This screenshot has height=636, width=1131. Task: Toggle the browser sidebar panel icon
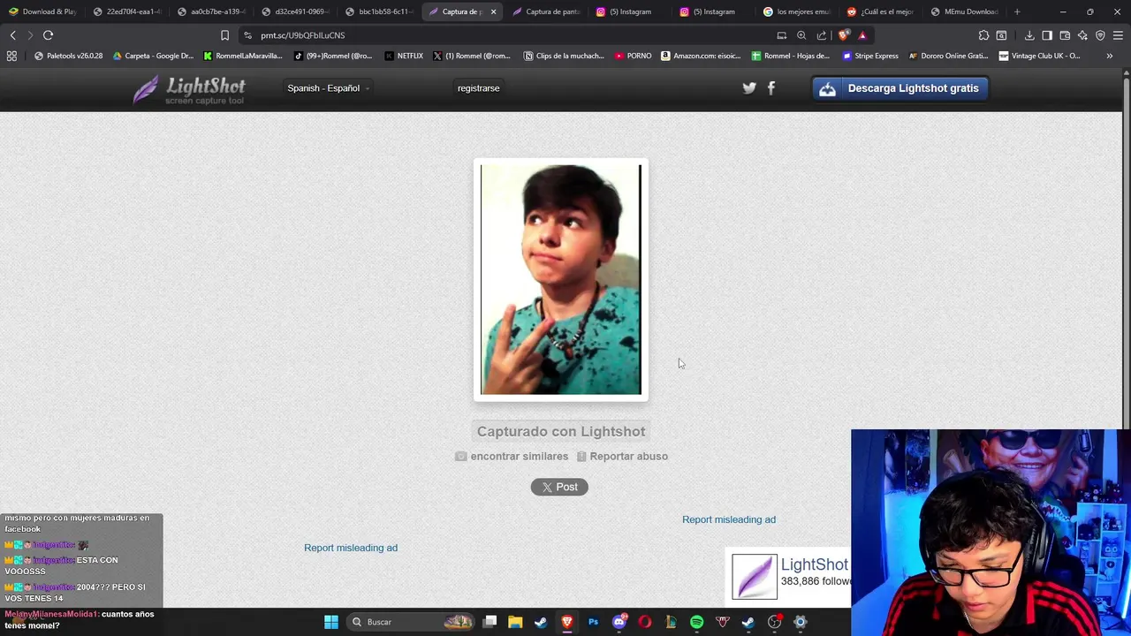[1047, 35]
